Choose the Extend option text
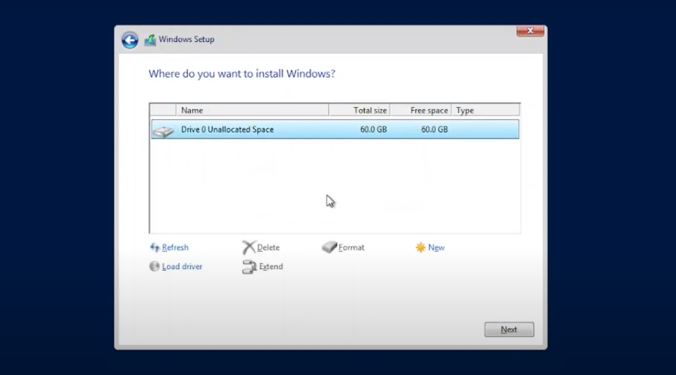676x375 pixels. (271, 267)
